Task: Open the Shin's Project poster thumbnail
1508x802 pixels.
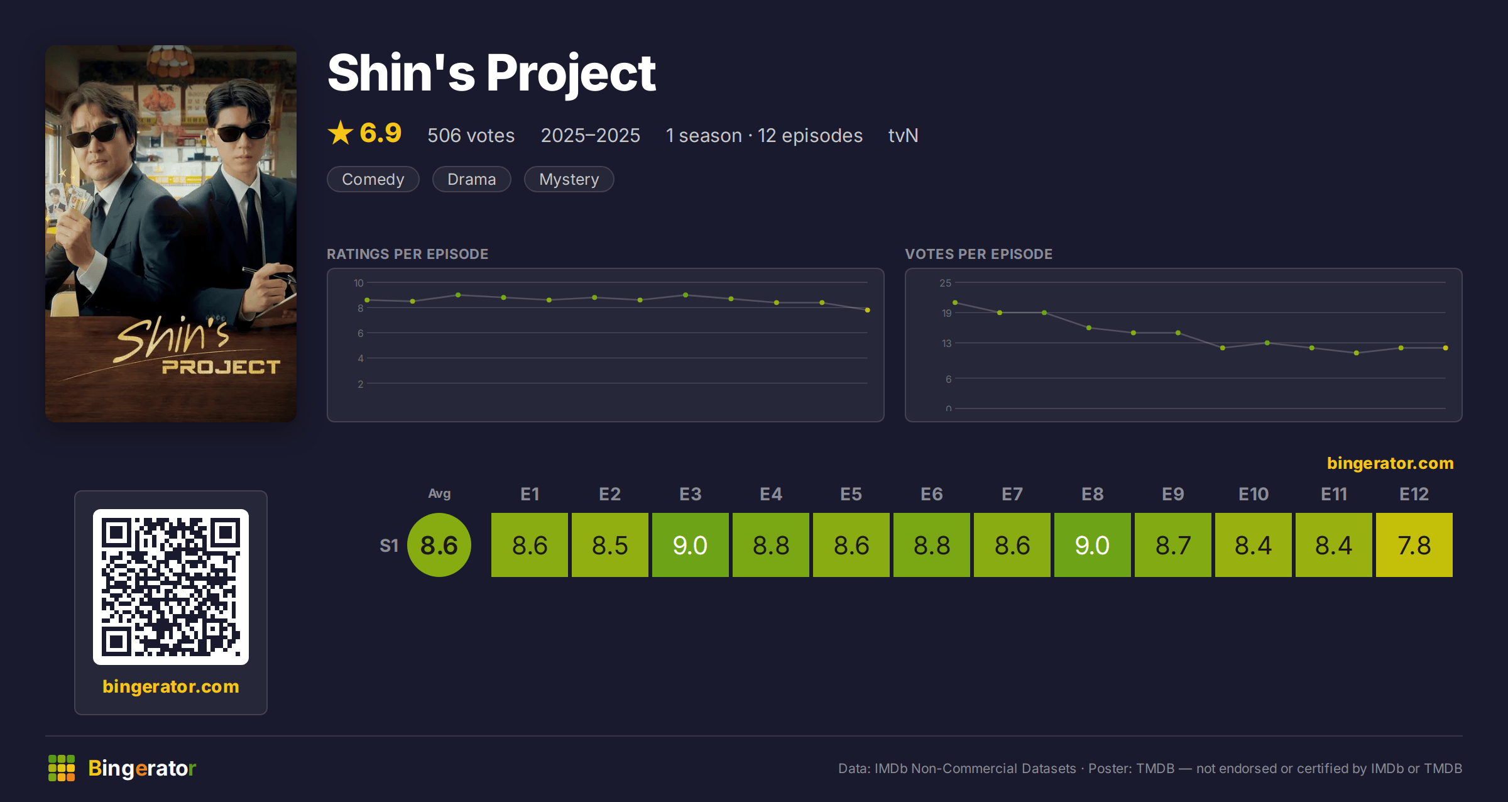Action: [171, 233]
